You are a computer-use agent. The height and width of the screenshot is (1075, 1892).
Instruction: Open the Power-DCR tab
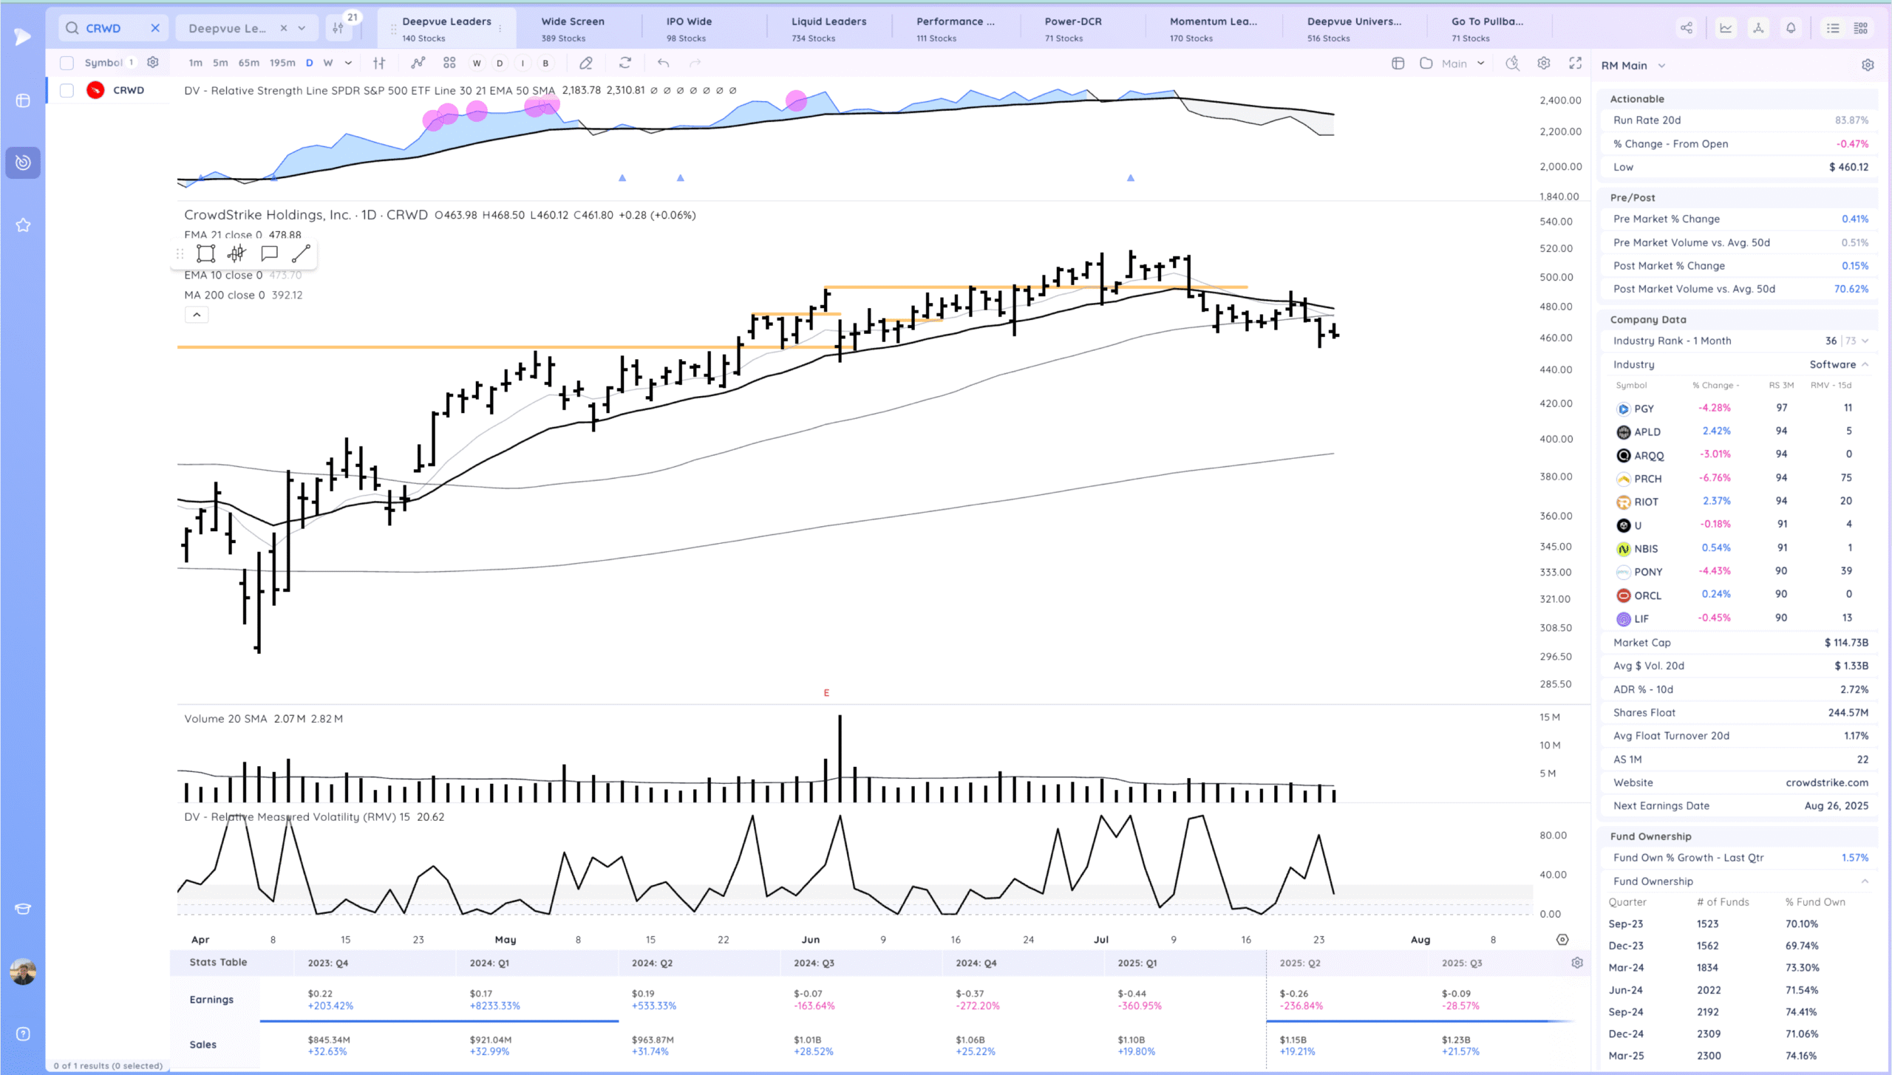[x=1072, y=28]
